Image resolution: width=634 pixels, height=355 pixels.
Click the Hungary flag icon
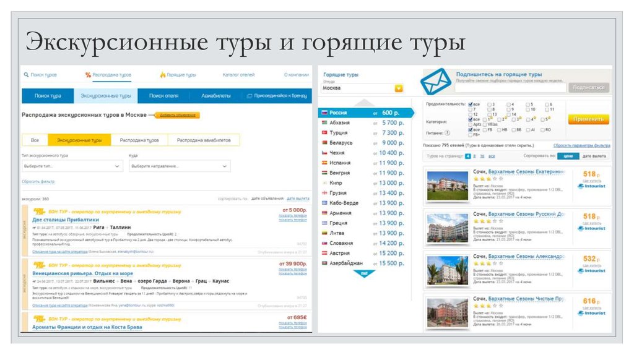point(324,173)
